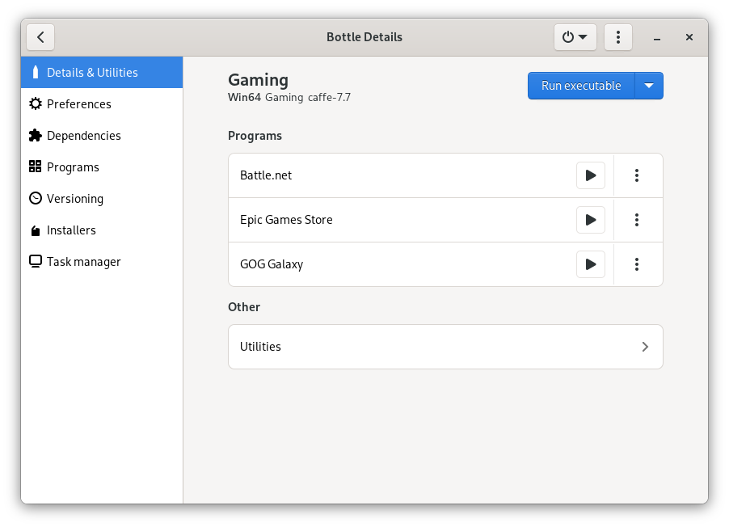The image size is (729, 527).
Task: Open the Preferences sidebar section
Action: coord(102,104)
